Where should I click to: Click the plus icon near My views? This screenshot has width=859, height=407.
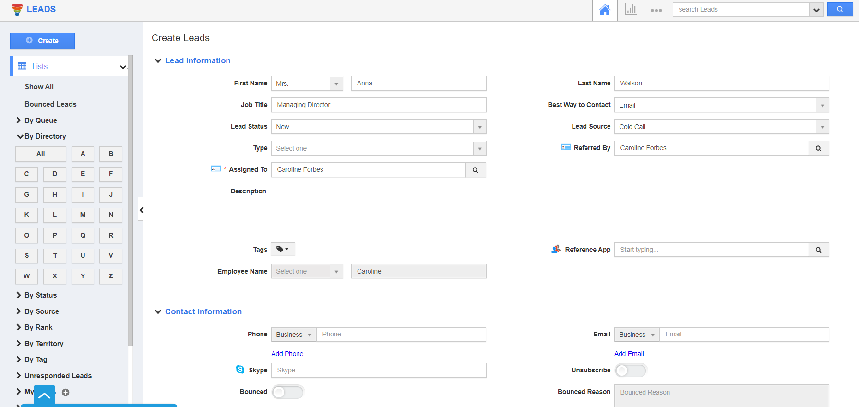[x=66, y=392]
